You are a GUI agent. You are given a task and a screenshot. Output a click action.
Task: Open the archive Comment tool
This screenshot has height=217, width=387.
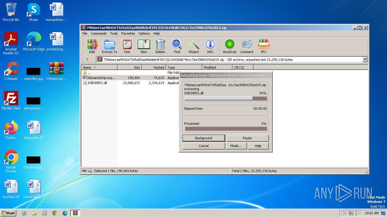coord(247,46)
